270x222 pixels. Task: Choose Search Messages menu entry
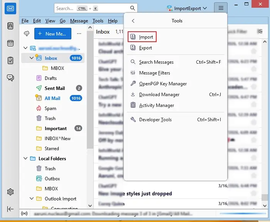(x=175, y=62)
